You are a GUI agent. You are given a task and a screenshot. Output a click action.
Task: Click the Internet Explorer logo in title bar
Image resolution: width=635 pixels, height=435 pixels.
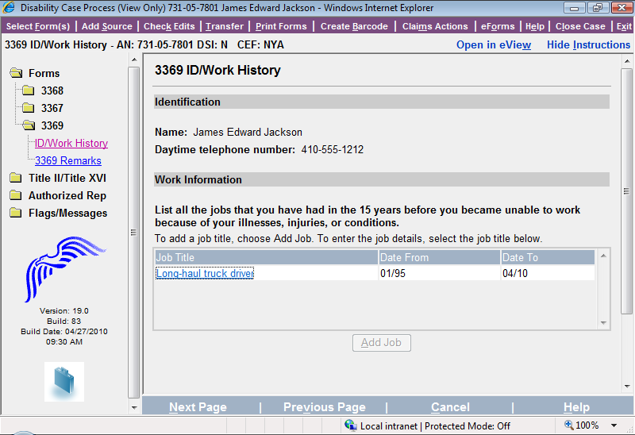[x=9, y=7]
